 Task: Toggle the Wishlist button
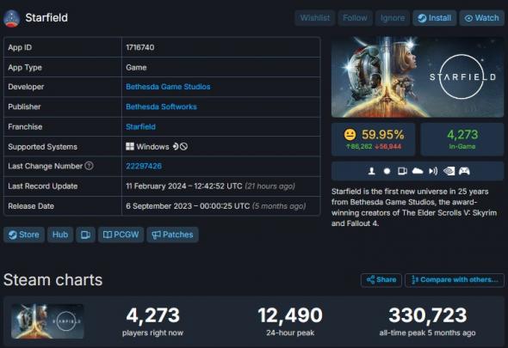(315, 18)
